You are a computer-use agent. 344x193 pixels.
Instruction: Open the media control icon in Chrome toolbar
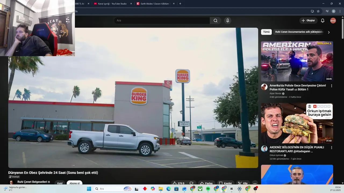(327, 11)
